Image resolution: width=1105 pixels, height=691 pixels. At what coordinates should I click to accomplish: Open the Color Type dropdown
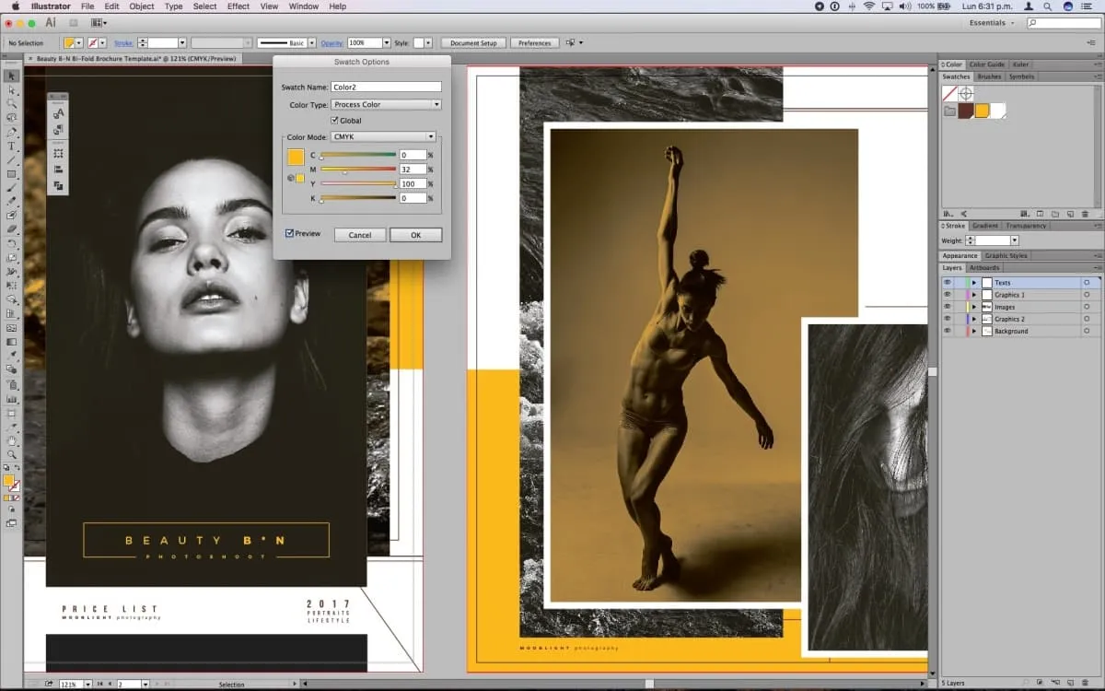pyautogui.click(x=387, y=105)
